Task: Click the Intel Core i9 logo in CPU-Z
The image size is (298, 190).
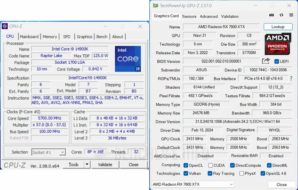Action: click(x=128, y=59)
